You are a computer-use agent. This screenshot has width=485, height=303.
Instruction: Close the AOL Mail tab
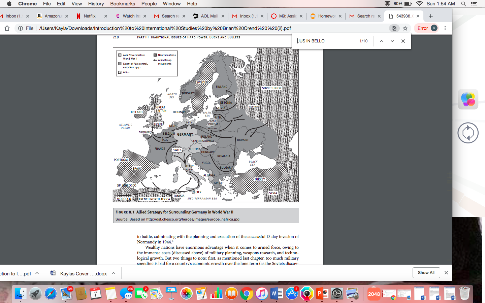[x=223, y=16]
